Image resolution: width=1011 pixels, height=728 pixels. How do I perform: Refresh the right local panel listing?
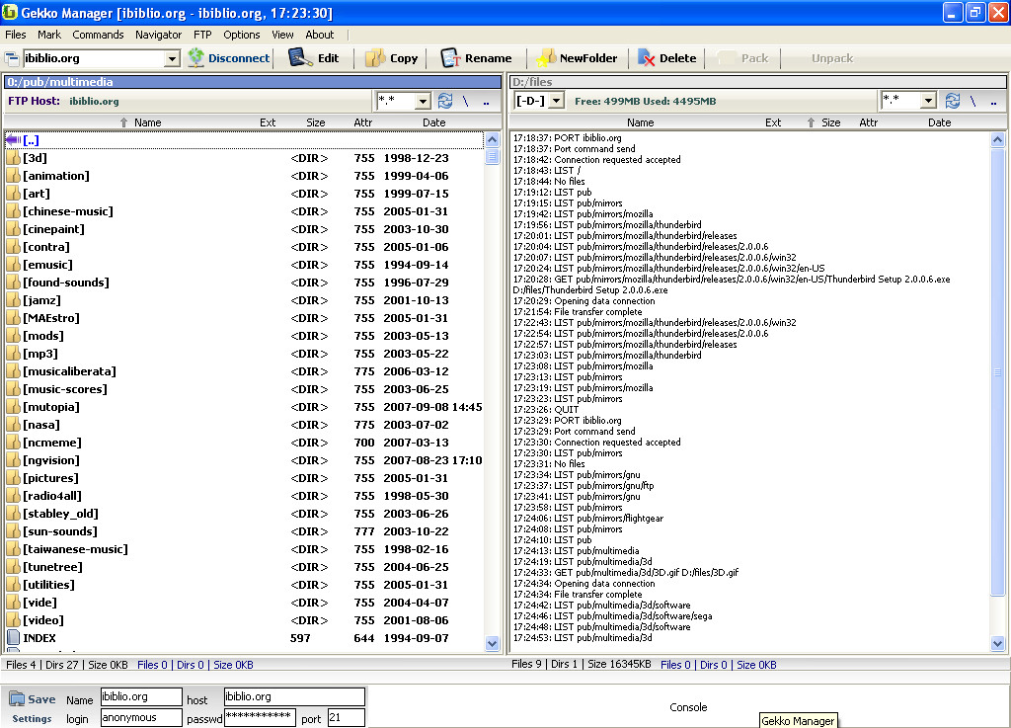coord(952,101)
